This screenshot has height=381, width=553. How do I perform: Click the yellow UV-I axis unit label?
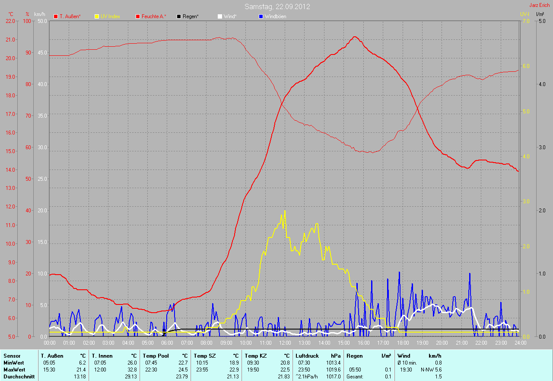(524, 14)
